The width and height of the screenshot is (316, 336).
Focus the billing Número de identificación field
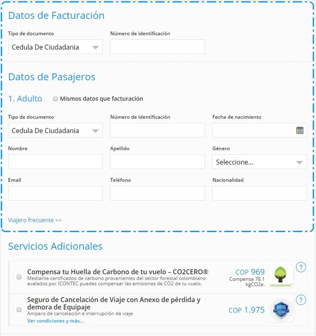click(x=157, y=47)
